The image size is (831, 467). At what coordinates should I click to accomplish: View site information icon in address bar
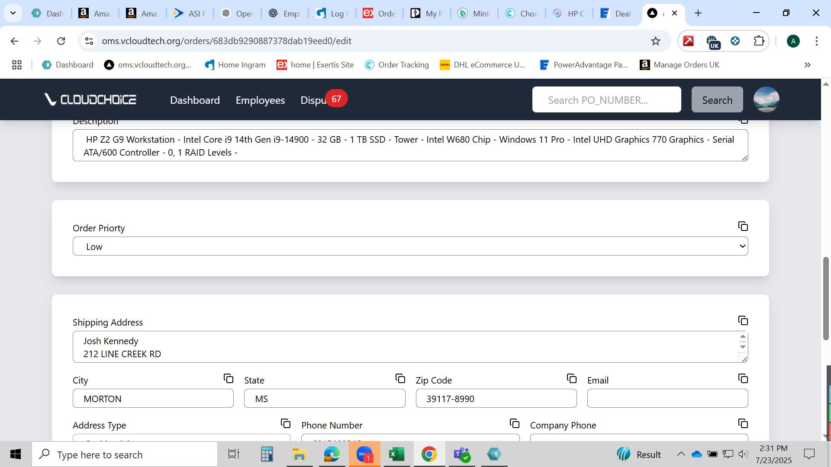[x=89, y=41]
